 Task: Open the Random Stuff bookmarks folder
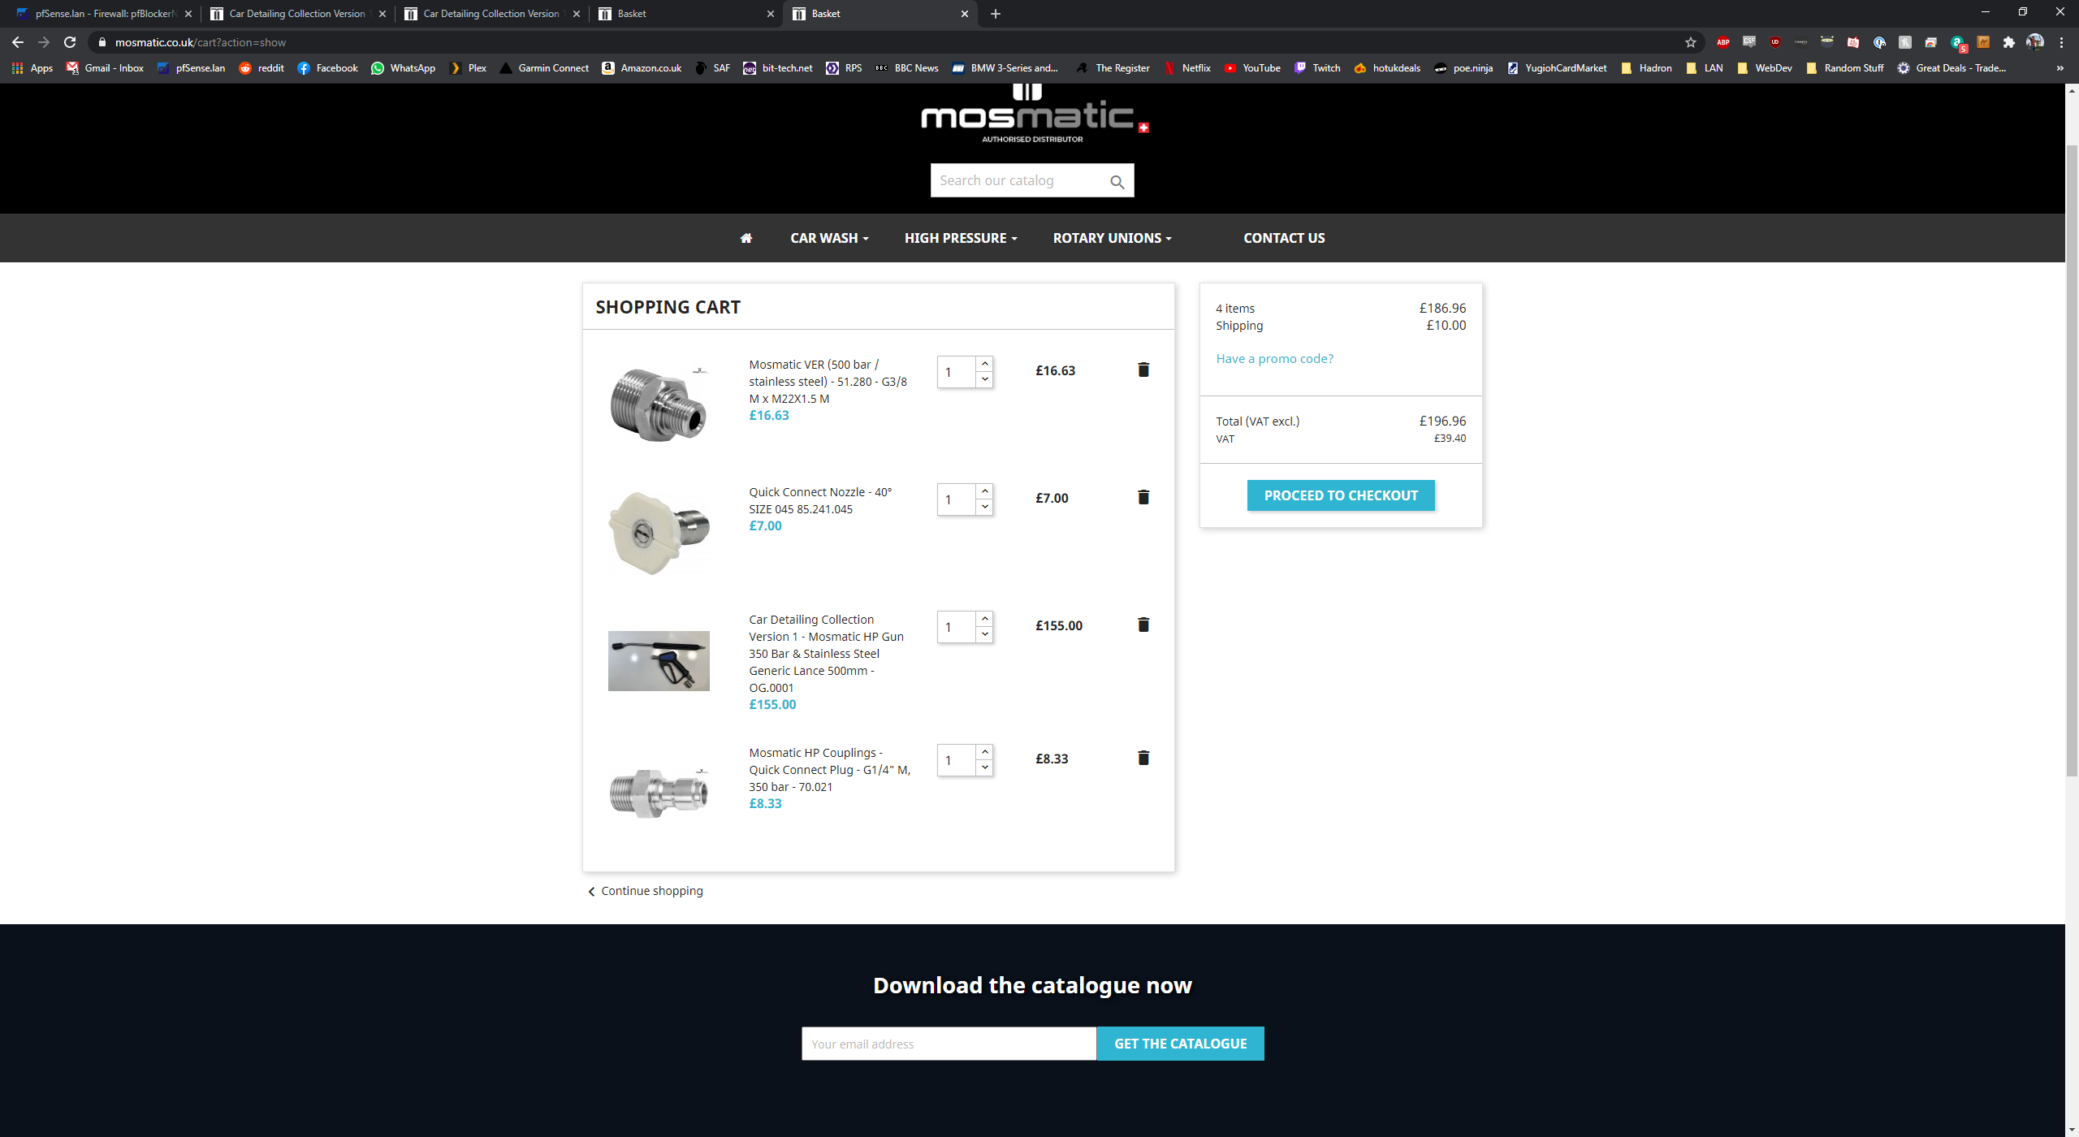tap(1844, 68)
